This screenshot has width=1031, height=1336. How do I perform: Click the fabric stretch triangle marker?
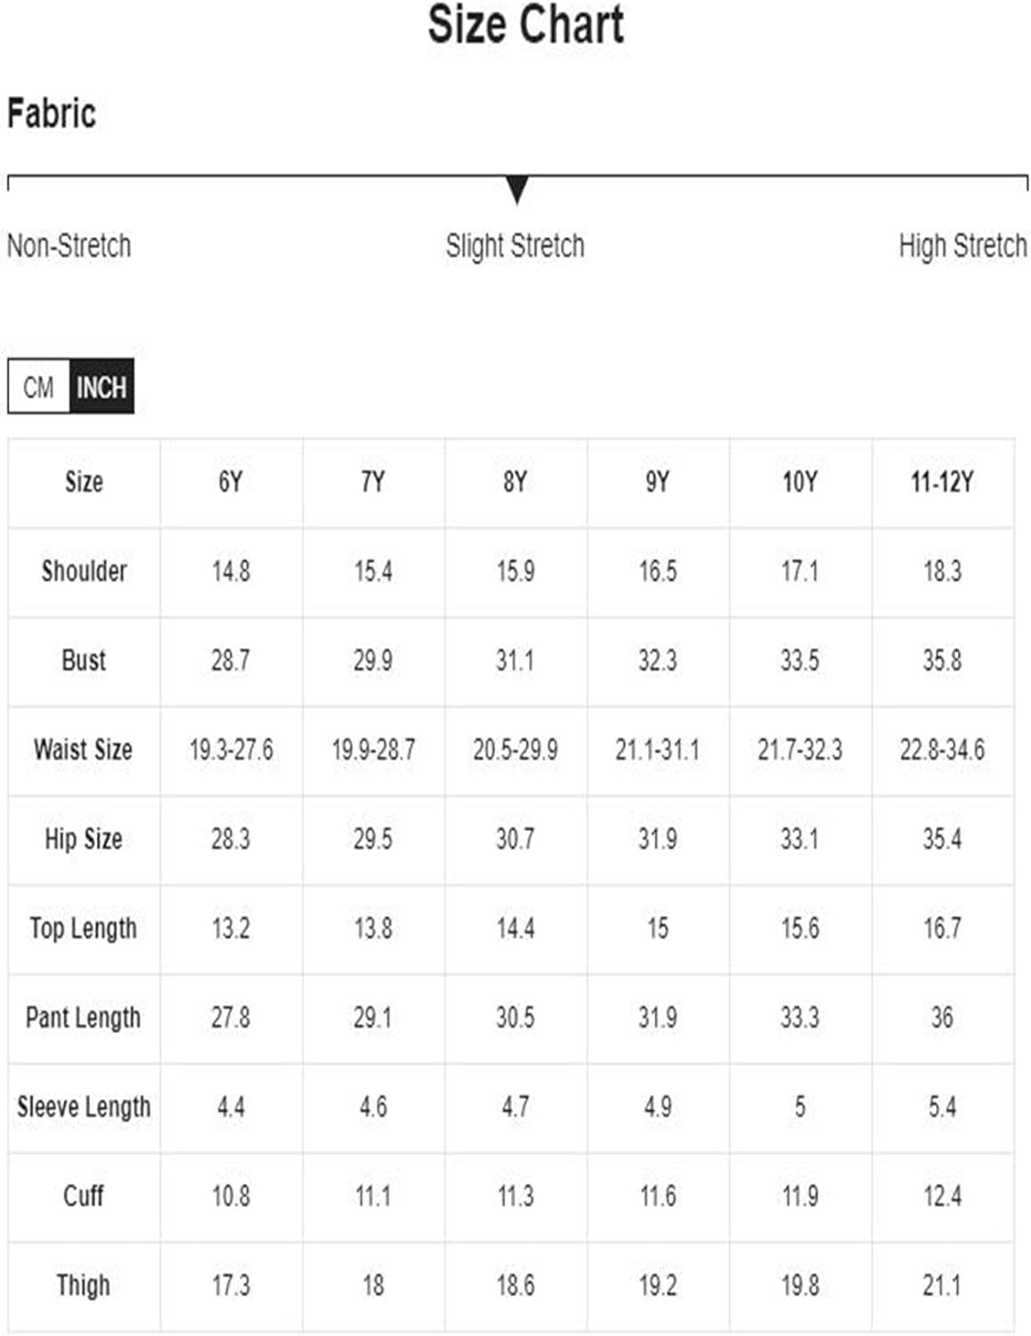point(516,190)
